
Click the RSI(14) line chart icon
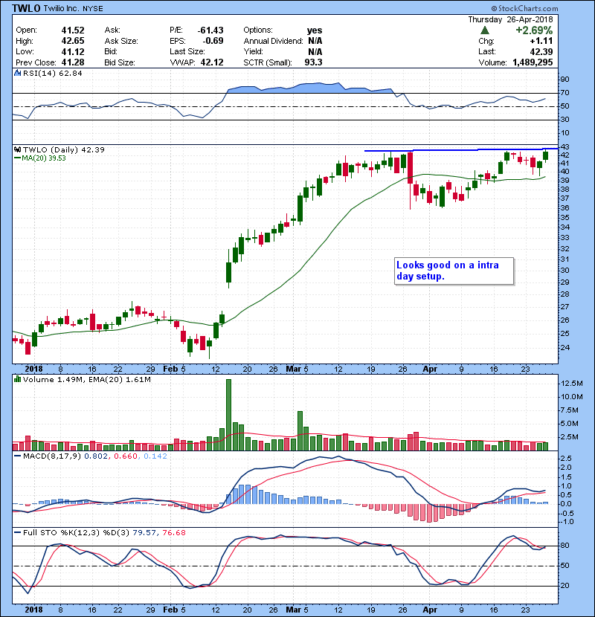(17, 73)
